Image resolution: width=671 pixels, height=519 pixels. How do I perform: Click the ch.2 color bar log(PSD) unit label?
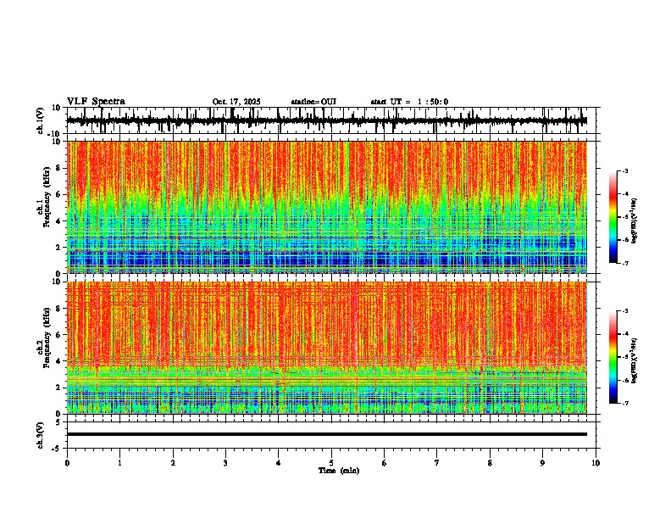click(635, 360)
